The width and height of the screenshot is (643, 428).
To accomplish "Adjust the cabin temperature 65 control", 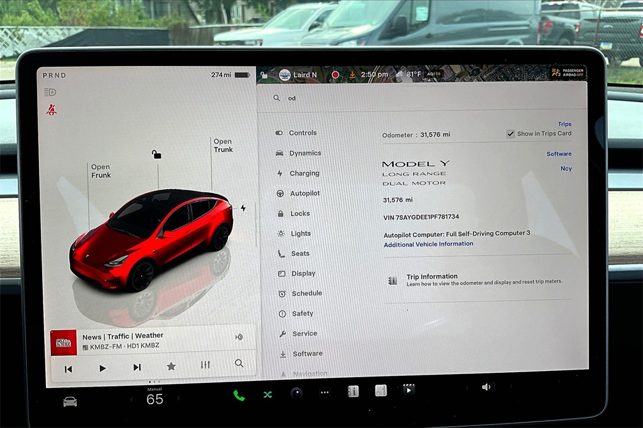I will 154,399.
